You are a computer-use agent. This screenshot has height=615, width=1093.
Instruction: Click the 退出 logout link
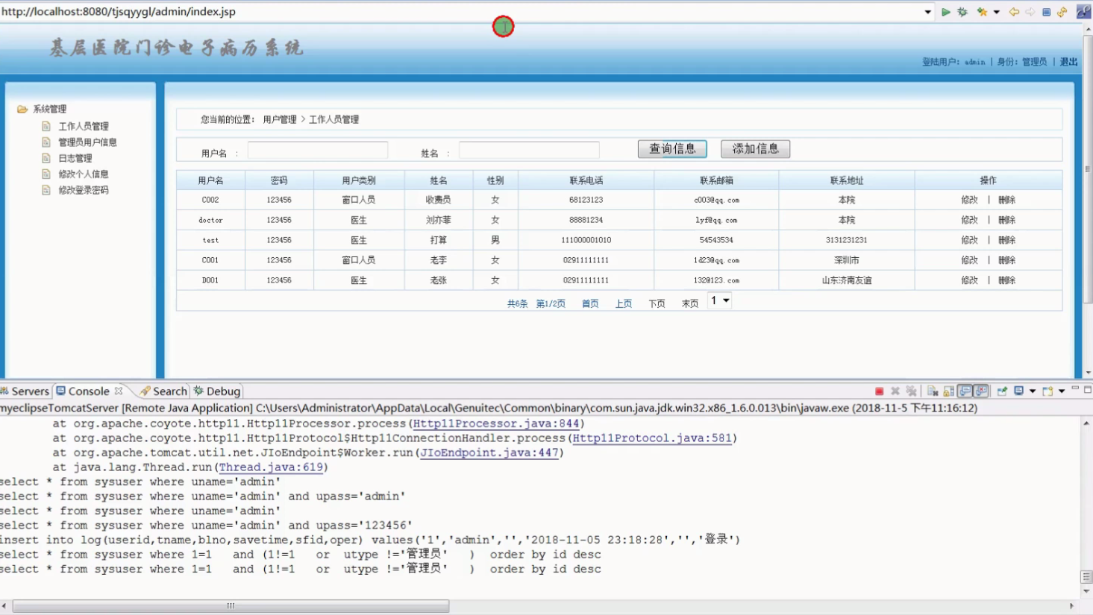click(1069, 62)
